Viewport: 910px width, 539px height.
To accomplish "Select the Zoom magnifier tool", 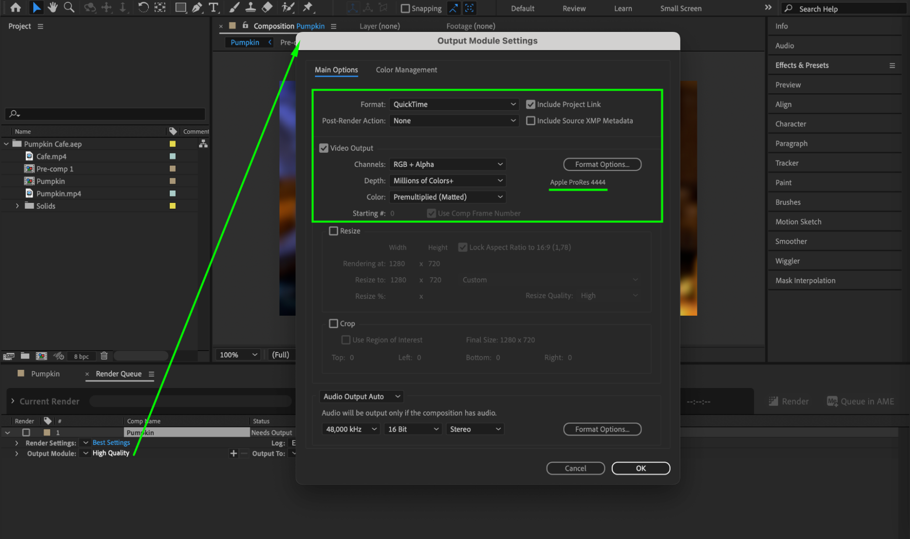I will coord(69,7).
